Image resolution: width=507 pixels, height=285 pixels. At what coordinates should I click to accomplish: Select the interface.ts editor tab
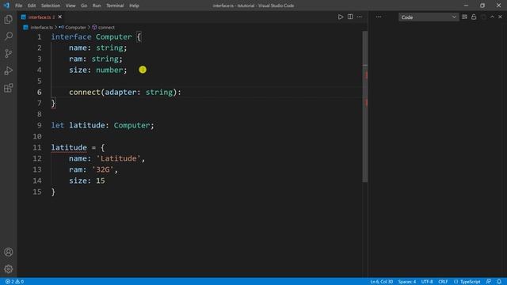click(41, 17)
